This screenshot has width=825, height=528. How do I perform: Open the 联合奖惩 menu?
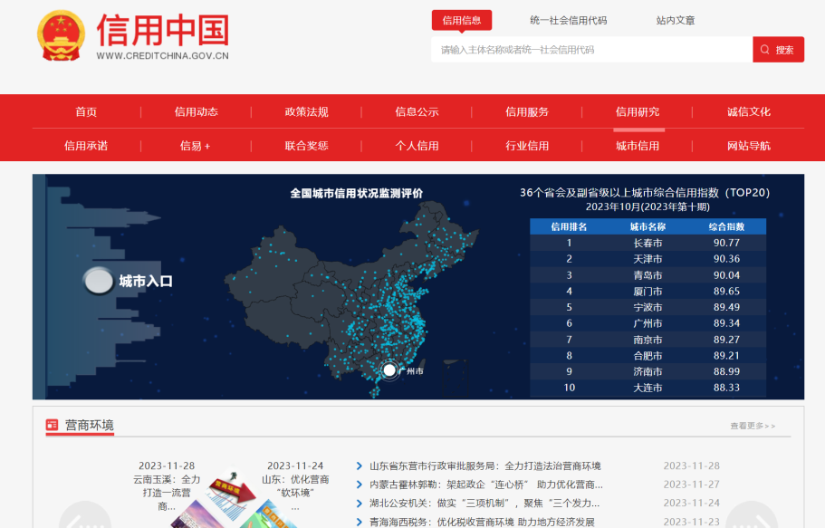click(307, 146)
